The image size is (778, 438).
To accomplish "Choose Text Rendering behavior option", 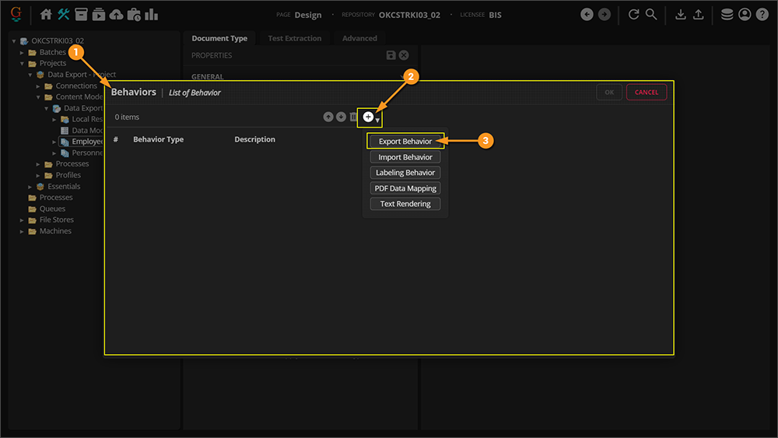I will (x=405, y=204).
